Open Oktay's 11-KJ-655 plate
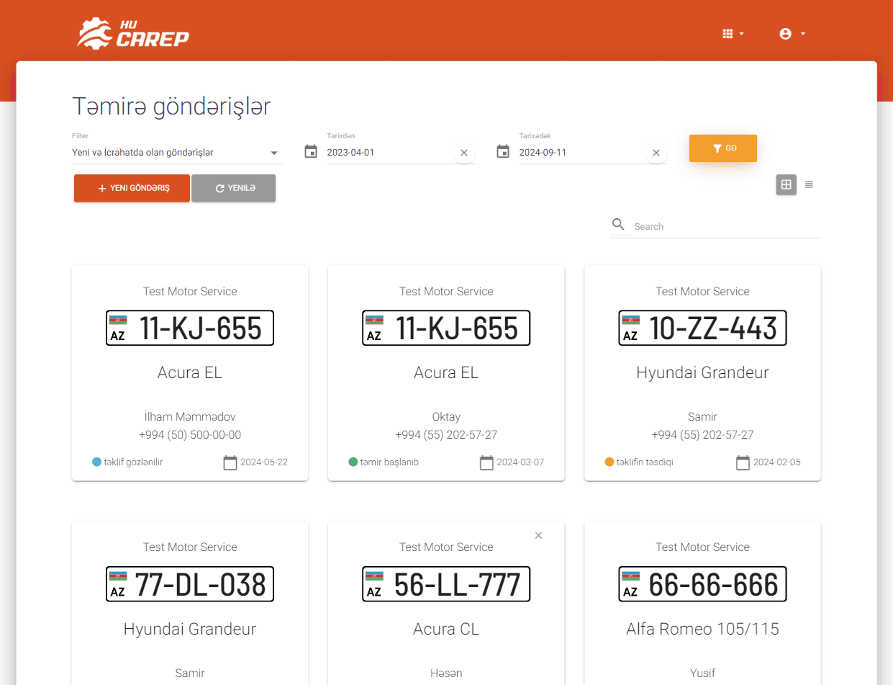 [x=446, y=328]
